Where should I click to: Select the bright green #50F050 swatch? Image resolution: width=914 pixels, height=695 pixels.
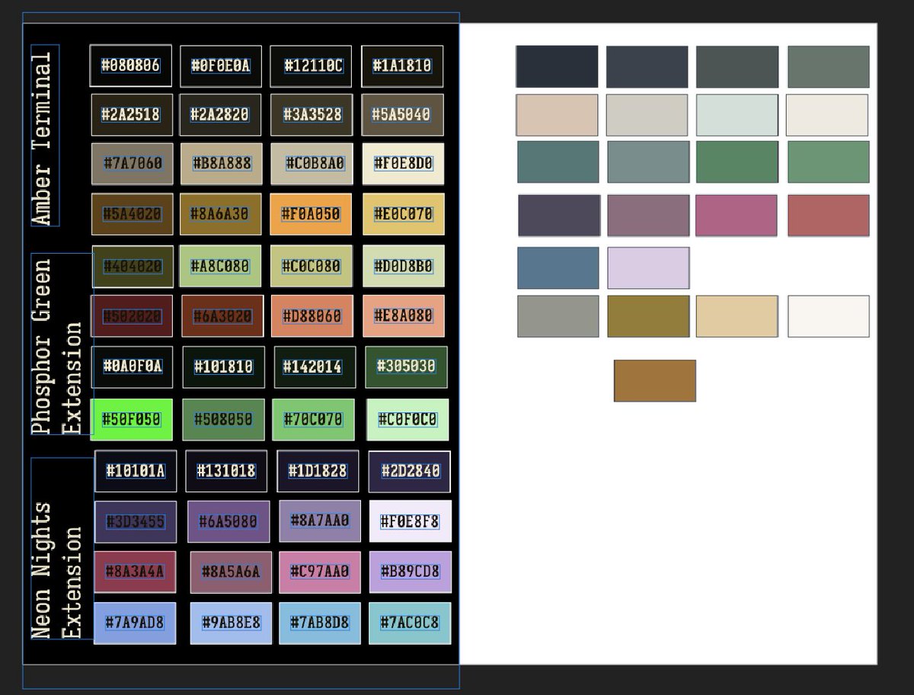(132, 419)
